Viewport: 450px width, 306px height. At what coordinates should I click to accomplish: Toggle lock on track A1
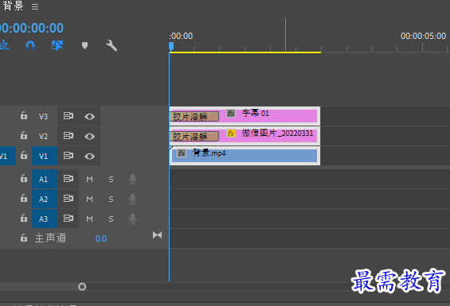pos(24,179)
